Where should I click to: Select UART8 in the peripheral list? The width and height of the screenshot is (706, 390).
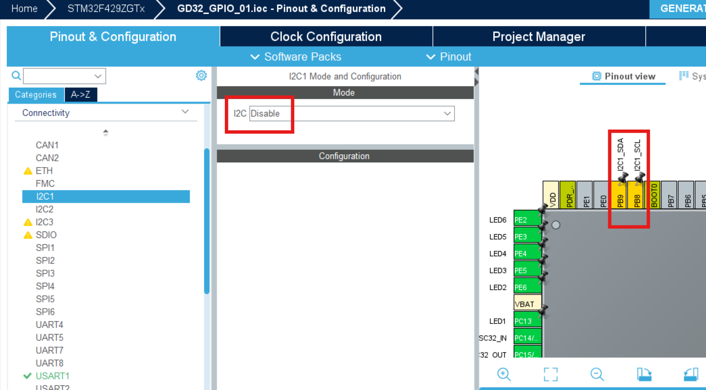(x=50, y=363)
